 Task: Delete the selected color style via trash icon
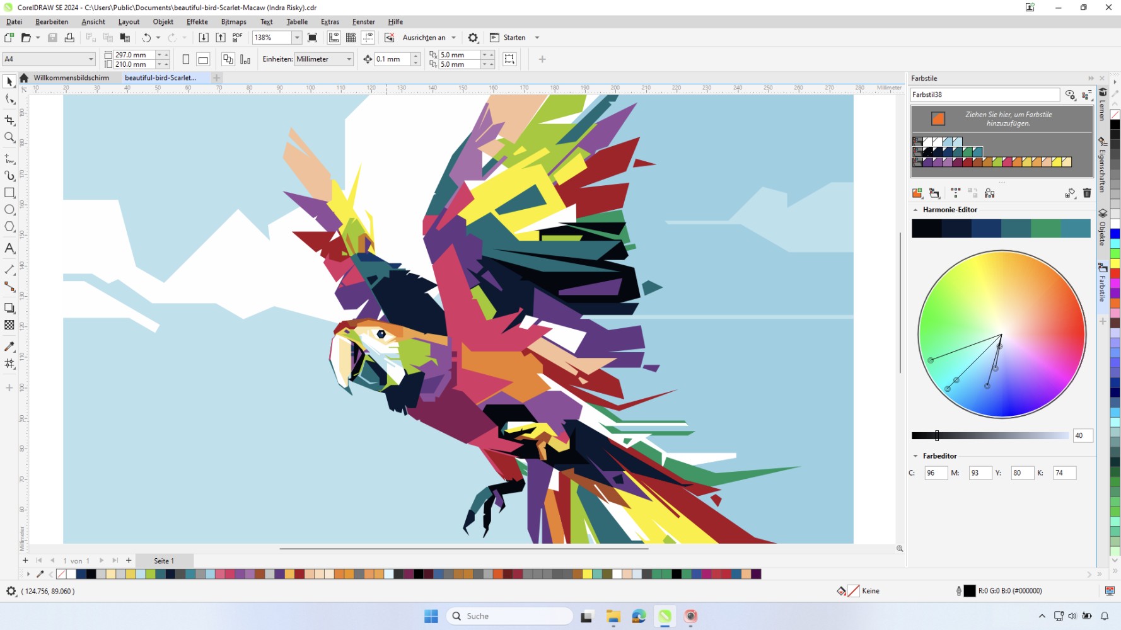[x=1087, y=193]
